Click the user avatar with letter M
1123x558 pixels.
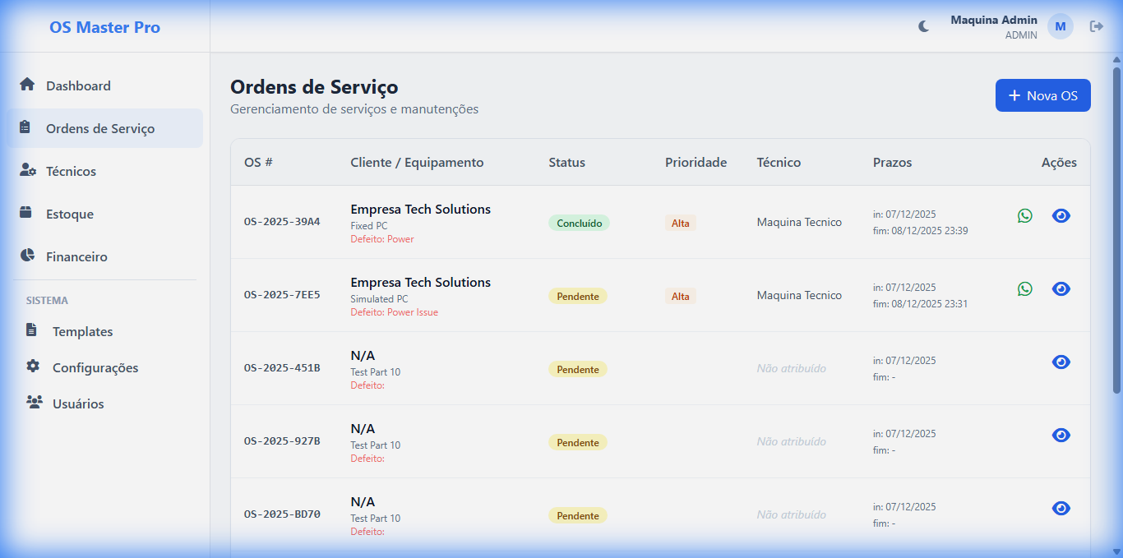(x=1060, y=26)
